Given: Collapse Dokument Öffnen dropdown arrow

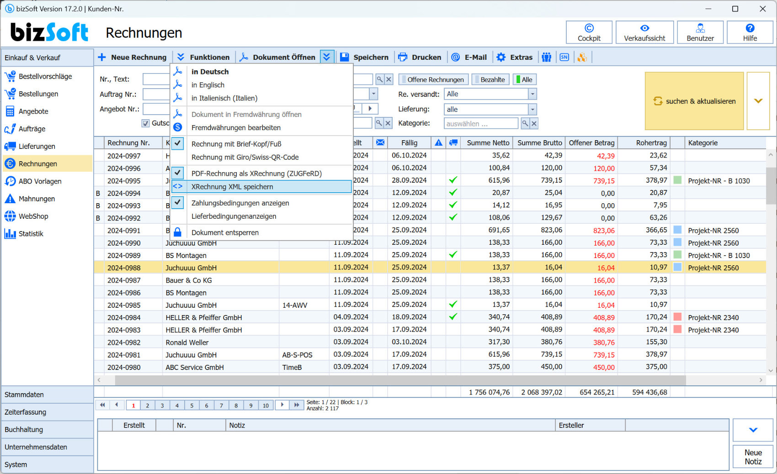Looking at the screenshot, I should (327, 57).
